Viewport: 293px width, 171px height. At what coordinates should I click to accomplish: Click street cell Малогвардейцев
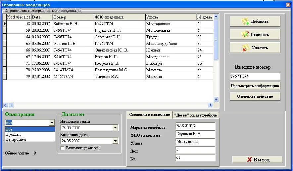(x=171, y=43)
